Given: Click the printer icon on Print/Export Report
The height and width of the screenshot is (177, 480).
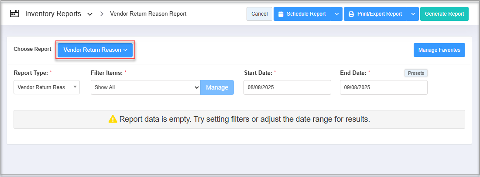Looking at the screenshot, I should coord(352,14).
